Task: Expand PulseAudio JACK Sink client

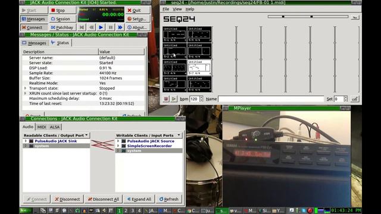Action: (x=26, y=141)
